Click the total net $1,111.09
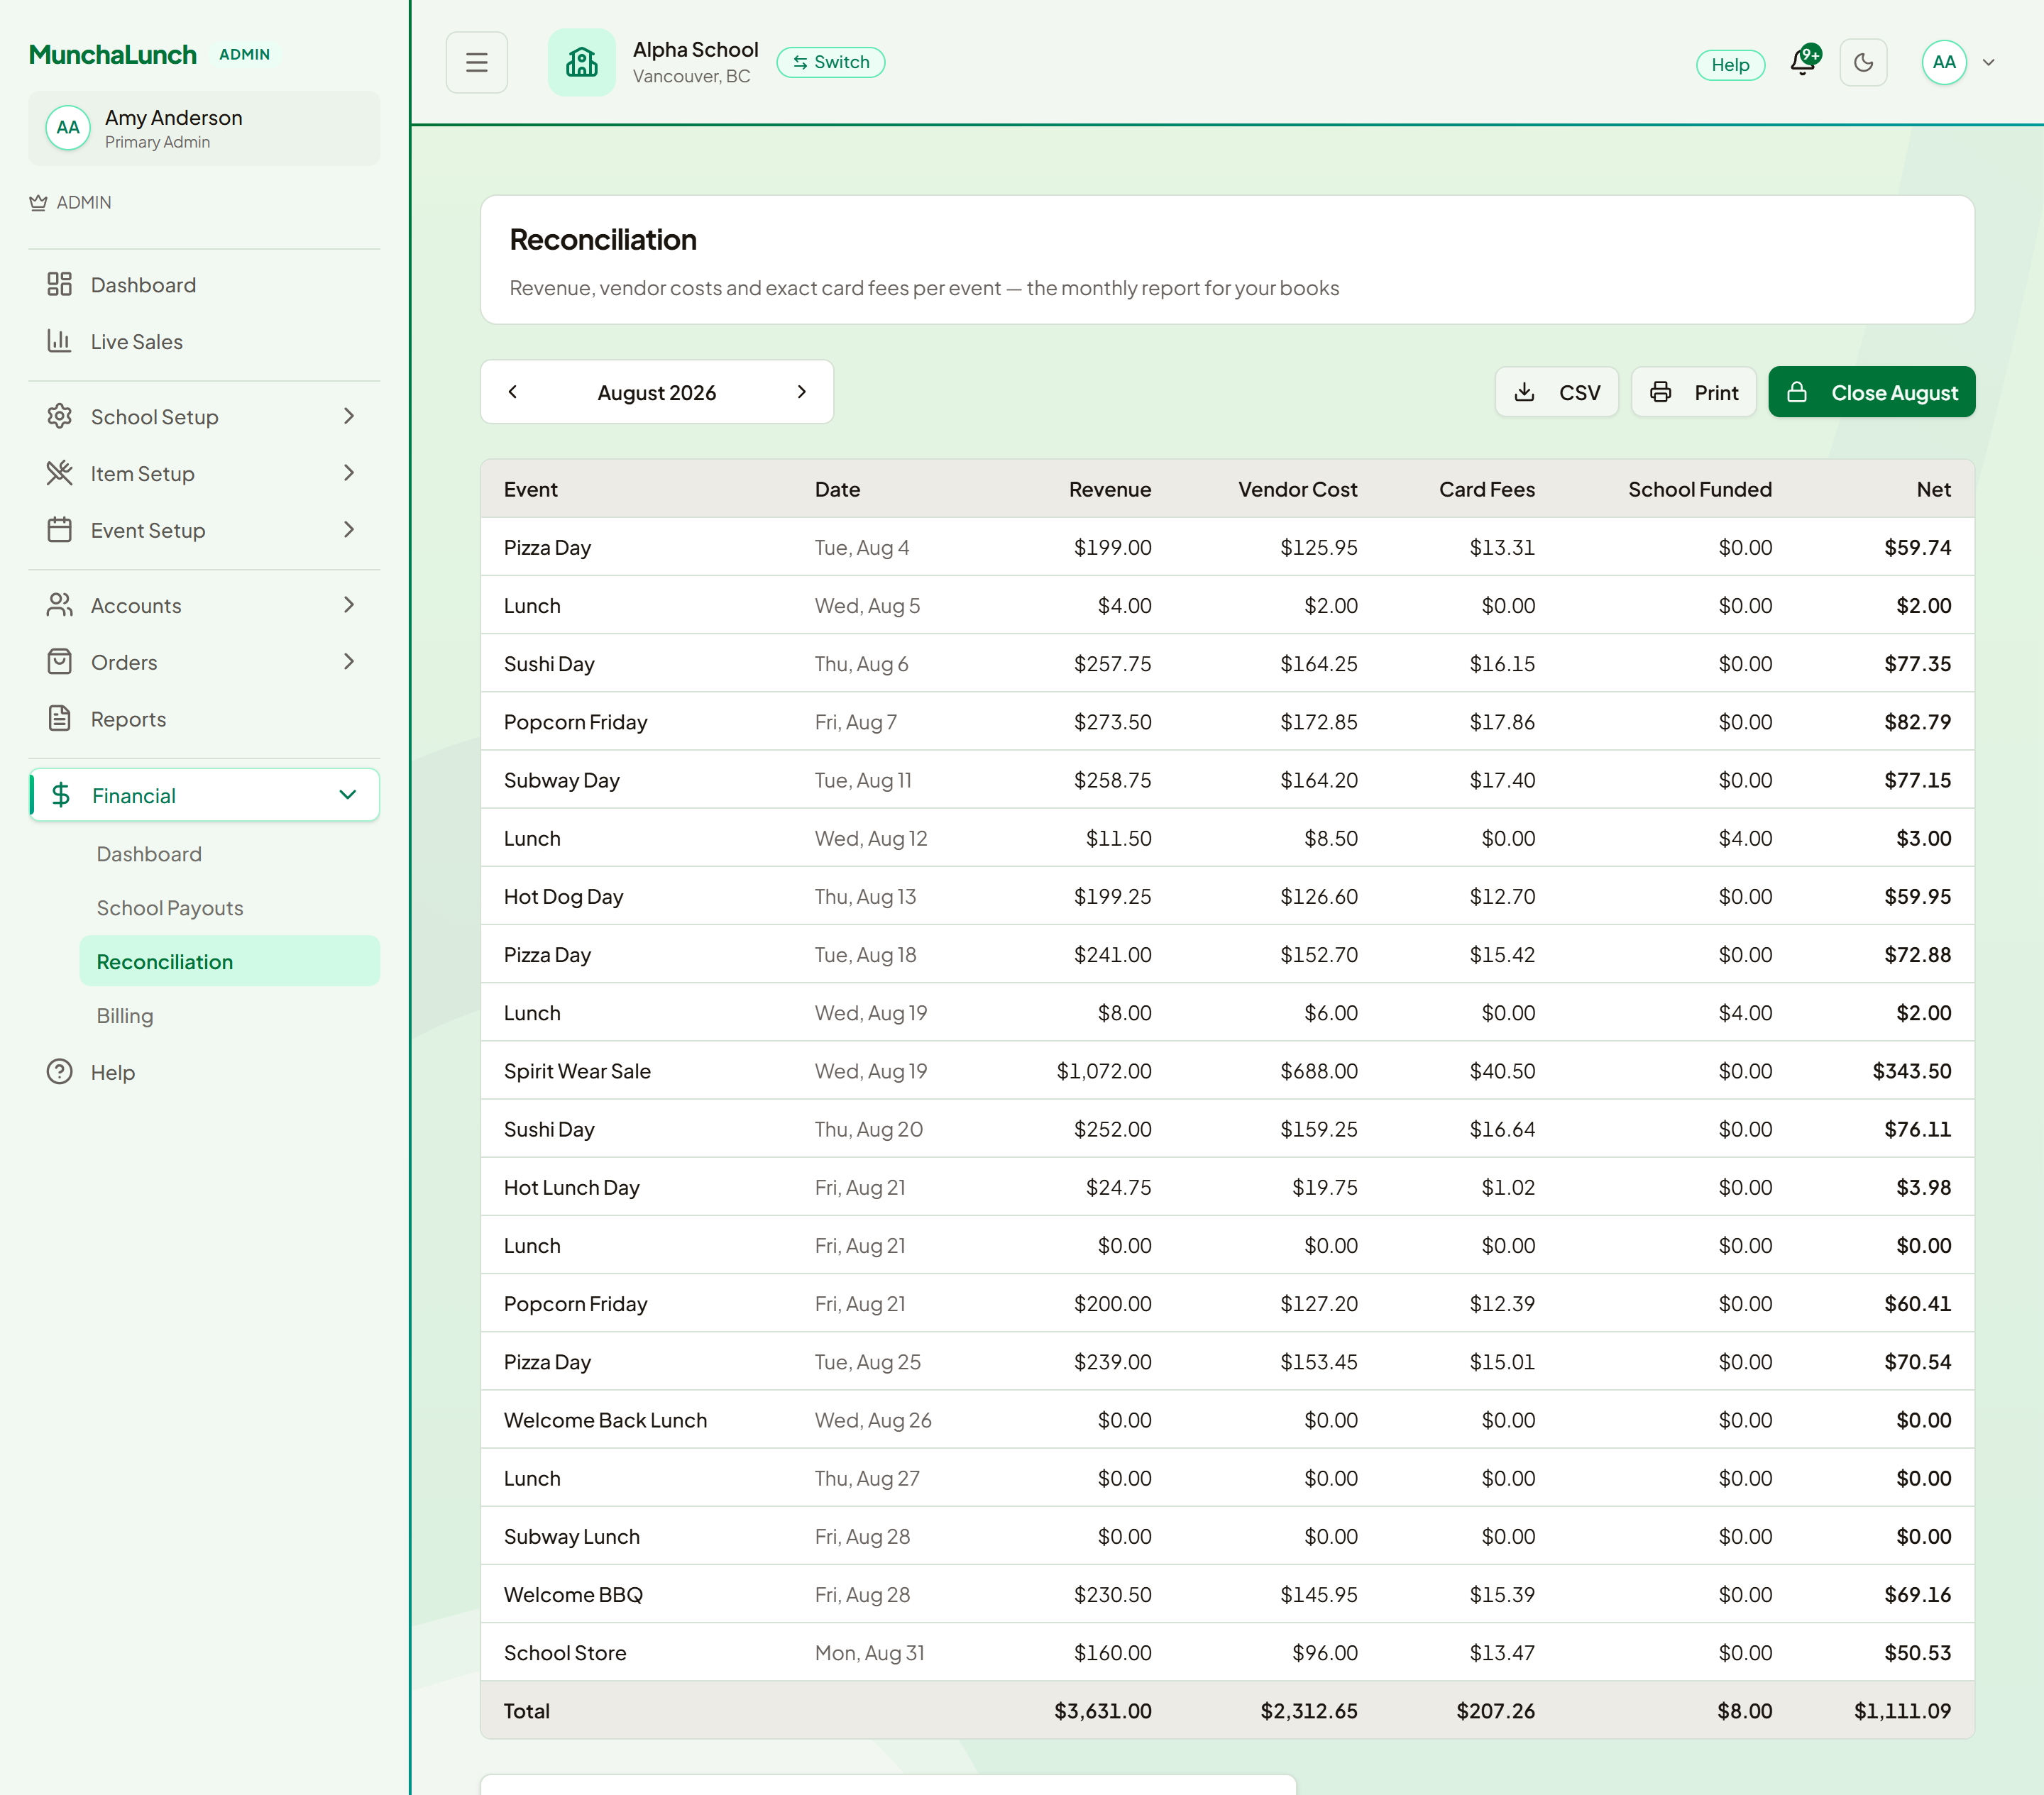The image size is (2044, 1795). (x=1902, y=1711)
